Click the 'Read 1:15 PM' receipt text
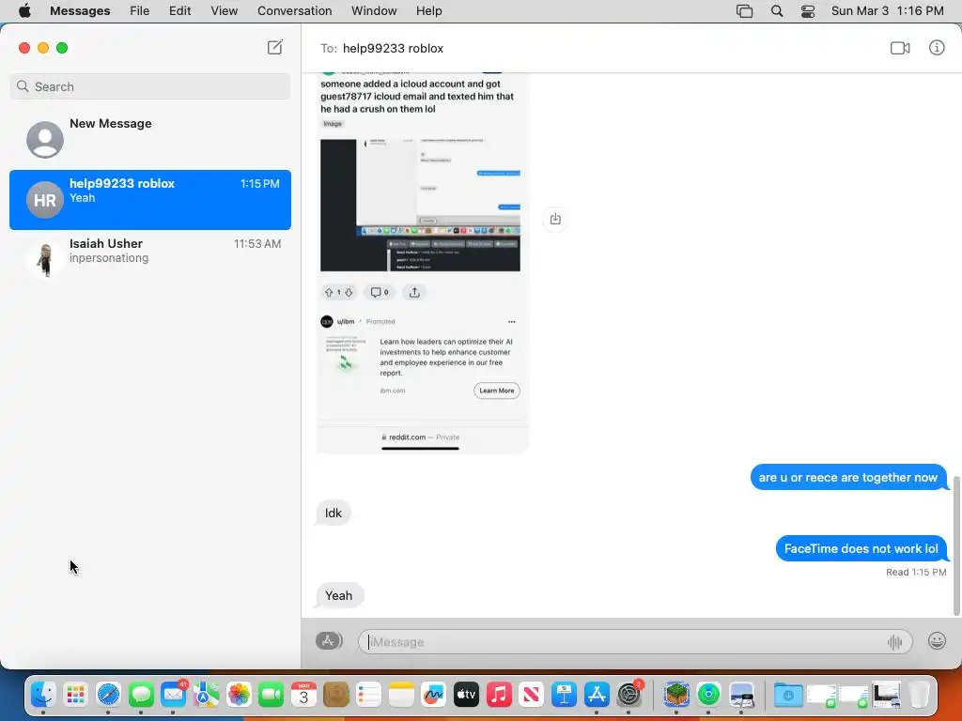Viewport: 962px width, 721px height. (x=916, y=572)
